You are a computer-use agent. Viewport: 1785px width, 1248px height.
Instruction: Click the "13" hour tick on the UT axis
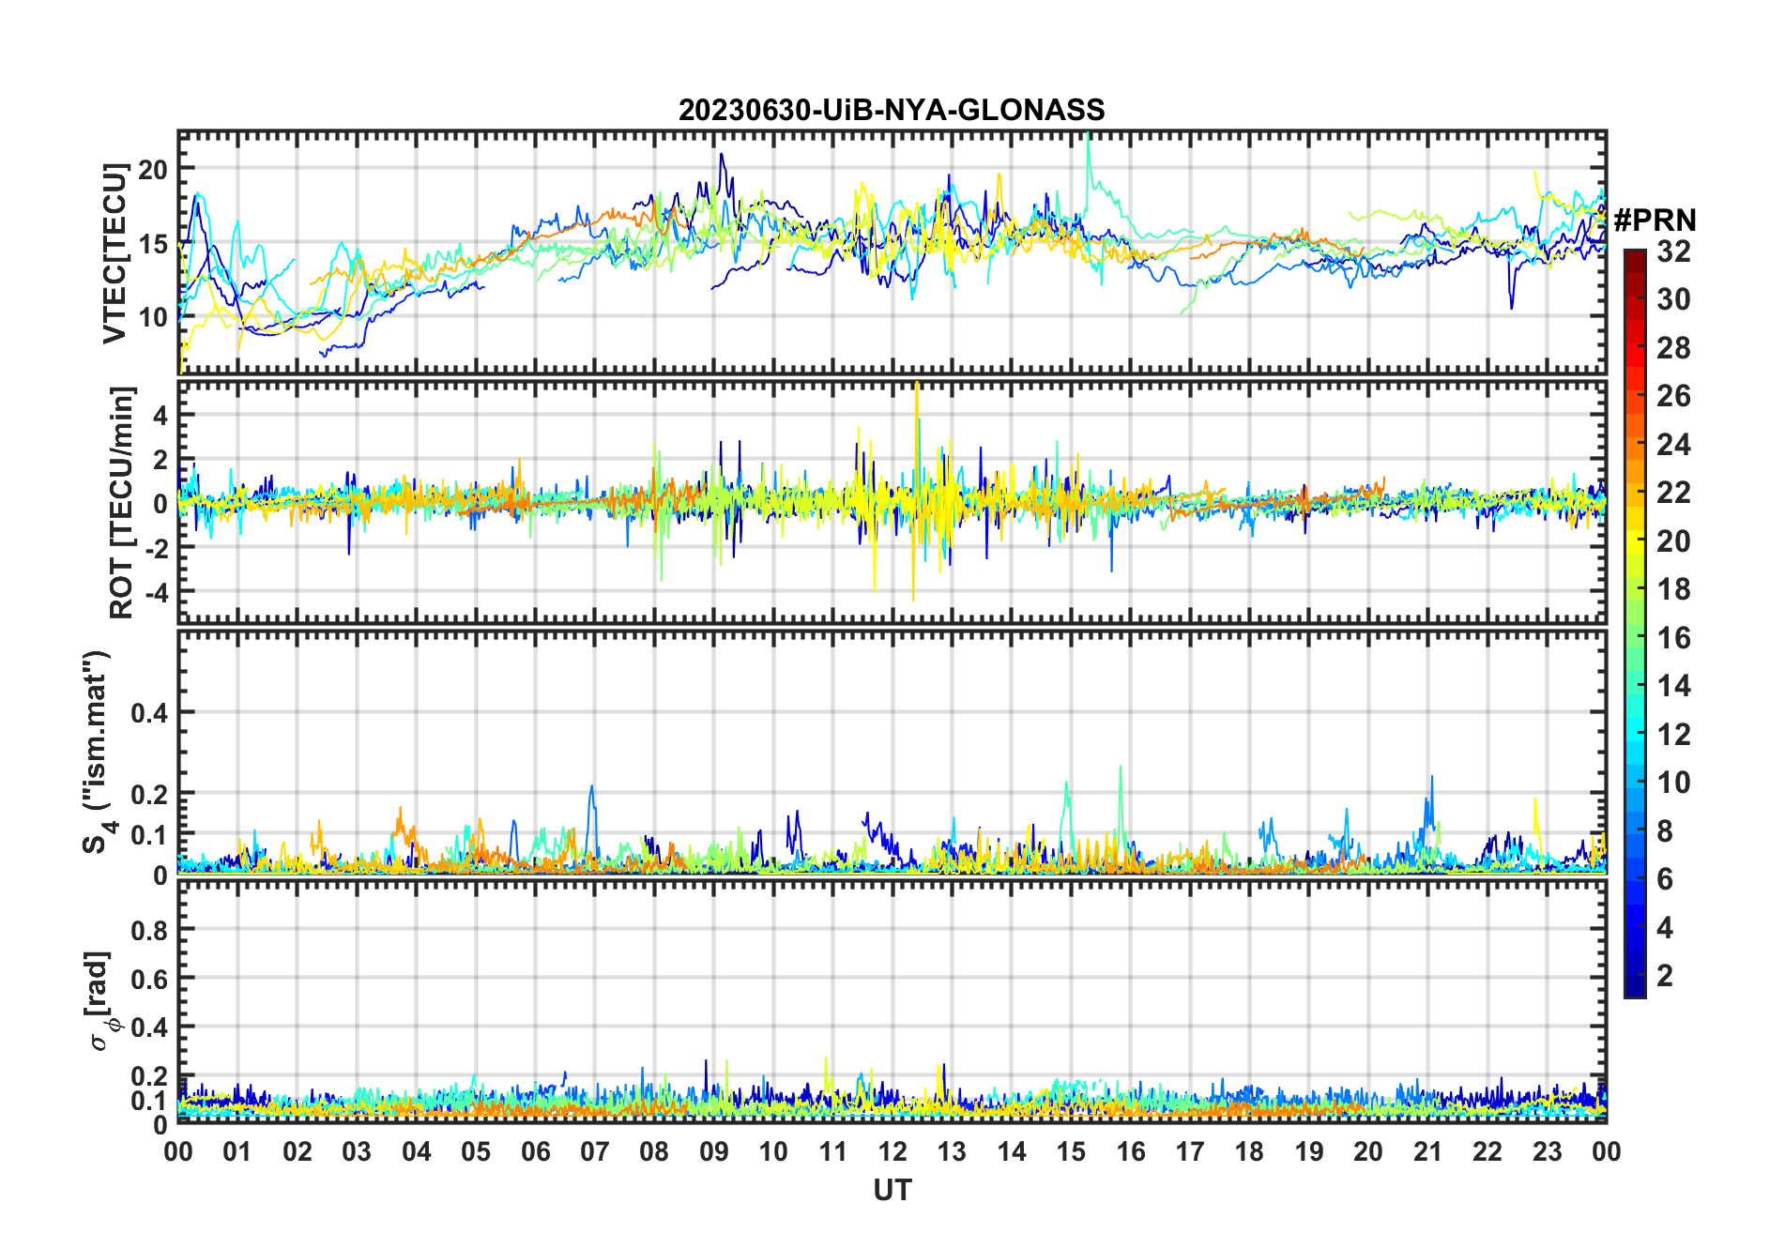pyautogui.click(x=952, y=1151)
